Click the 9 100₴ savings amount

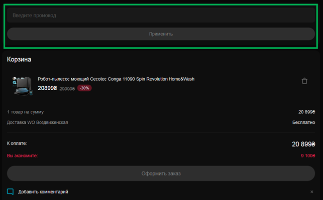coord(308,155)
